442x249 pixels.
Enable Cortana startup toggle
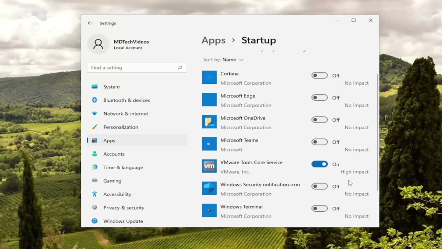tap(319, 76)
